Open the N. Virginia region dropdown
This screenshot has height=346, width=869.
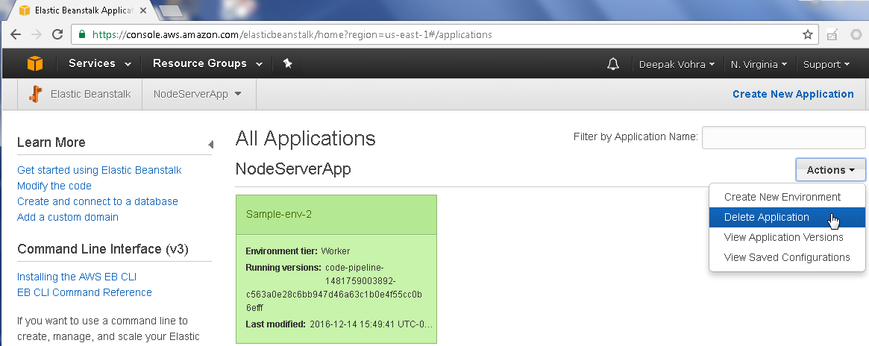(x=759, y=64)
